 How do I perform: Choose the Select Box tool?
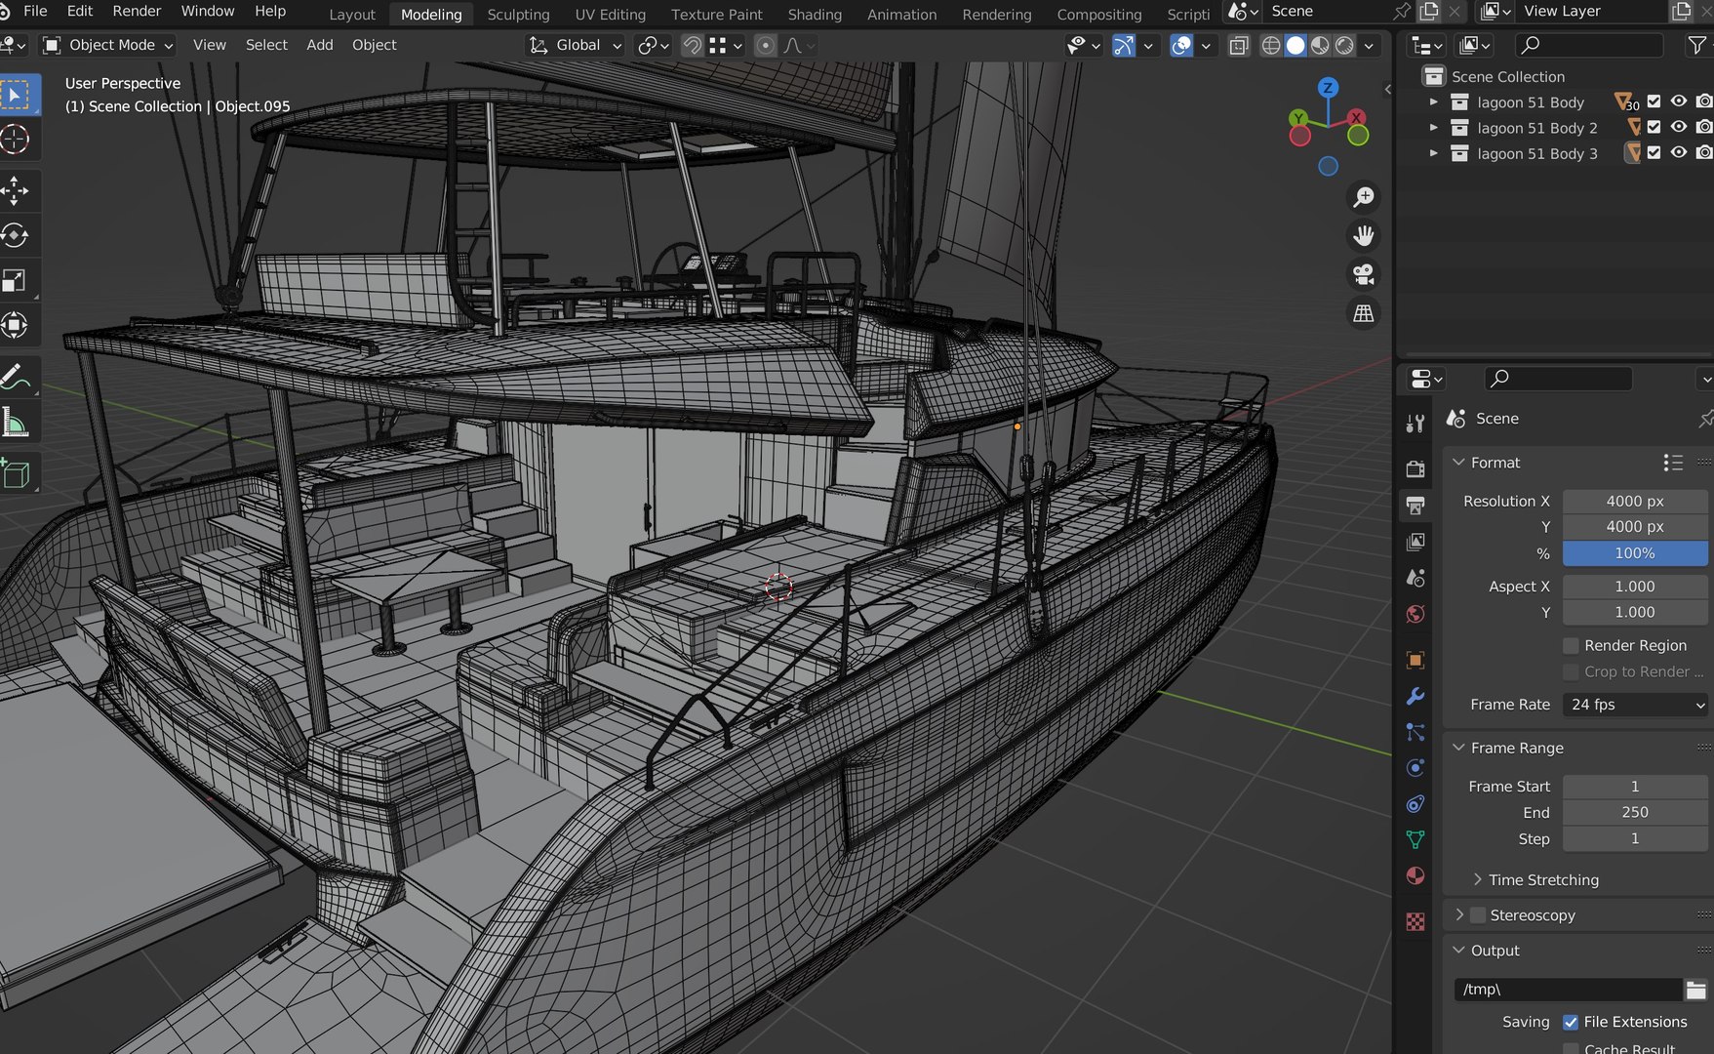tap(16, 95)
